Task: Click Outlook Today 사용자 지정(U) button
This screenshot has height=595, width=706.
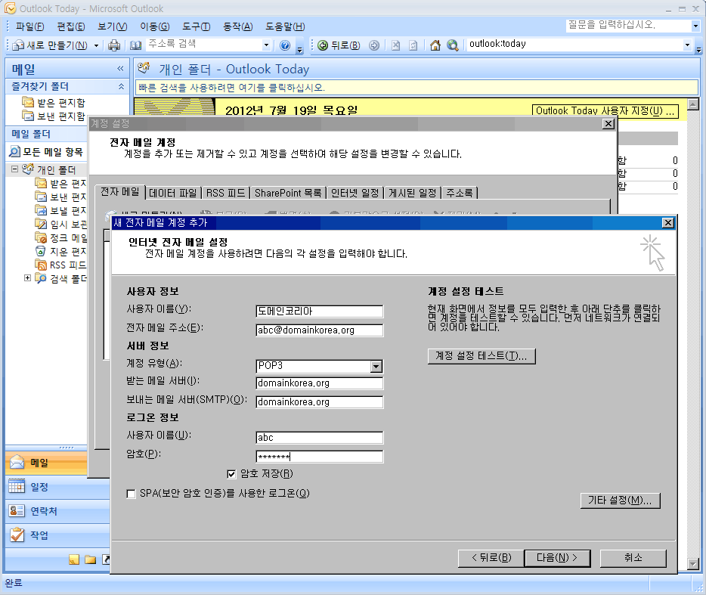Action: [x=605, y=111]
